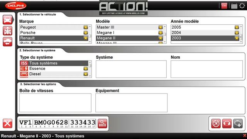The height and width of the screenshot is (139, 247).
Task: Toggle favorite star for Porsche
Action: coord(86,32)
